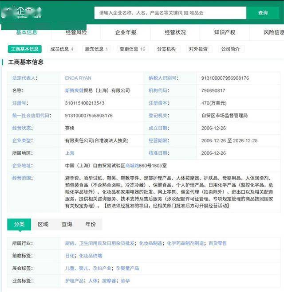The height and width of the screenshot is (292, 284).
Task: Switch to the 区域 classification tab
Action: tap(43, 225)
